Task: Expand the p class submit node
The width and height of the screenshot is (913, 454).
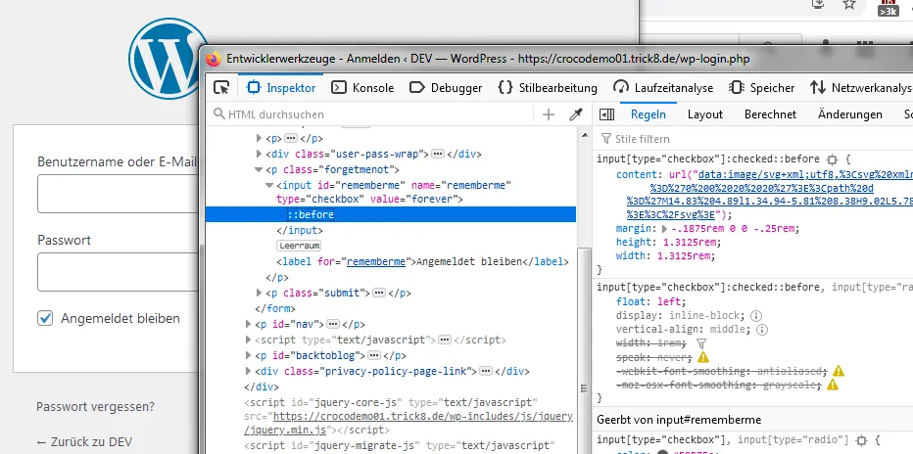Action: tap(260, 293)
